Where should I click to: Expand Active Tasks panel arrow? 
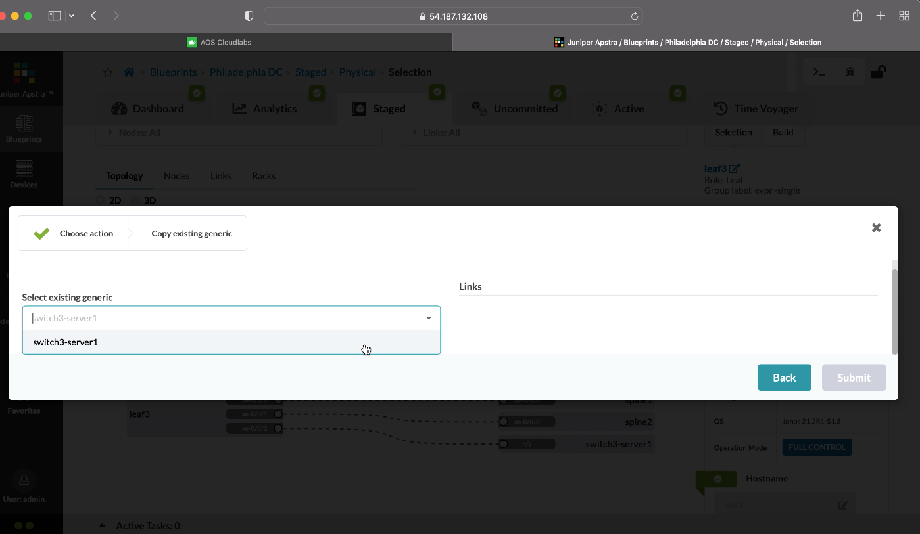tap(101, 526)
